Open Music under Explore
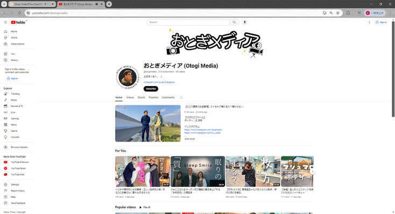The width and height of the screenshot is (395, 214). tap(14, 100)
